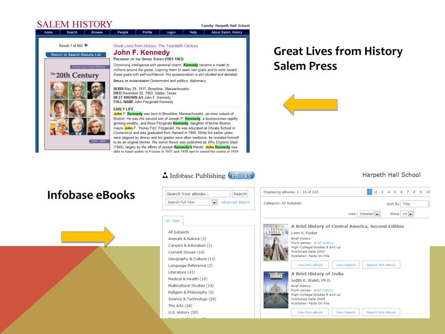Select Current Issues (14) category
This screenshot has width=445, height=334.
point(186,252)
